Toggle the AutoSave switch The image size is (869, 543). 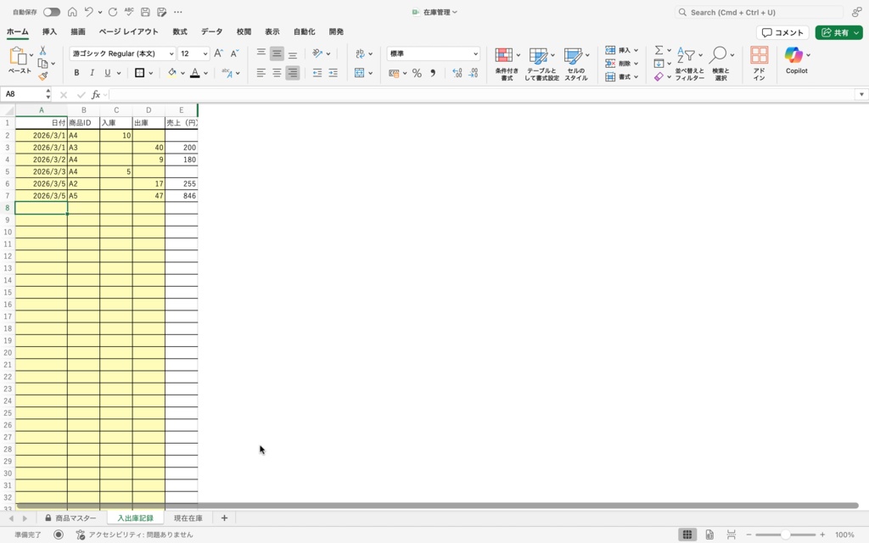pyautogui.click(x=52, y=12)
